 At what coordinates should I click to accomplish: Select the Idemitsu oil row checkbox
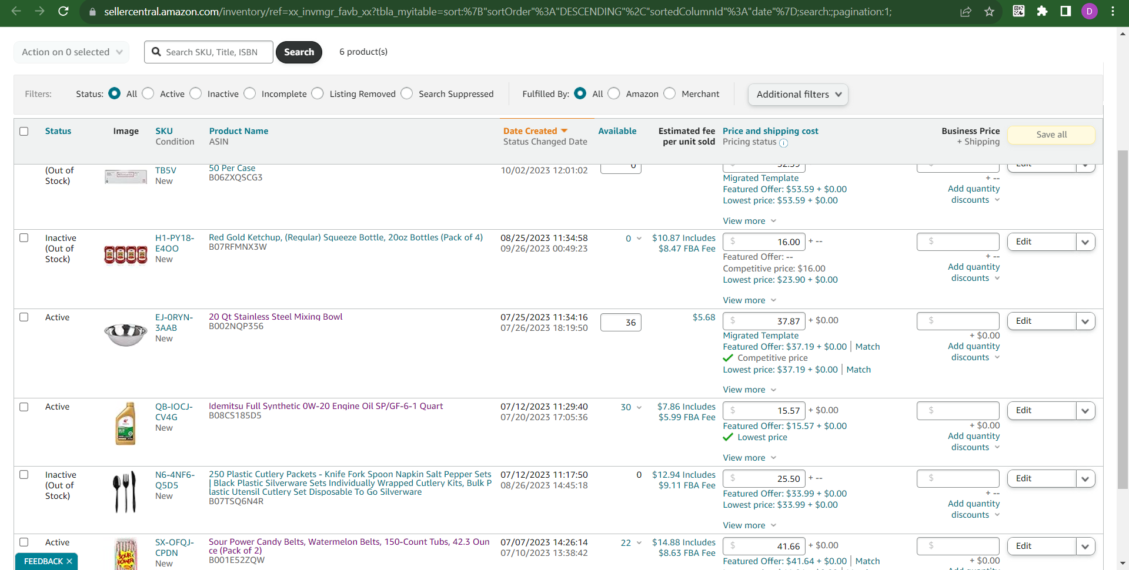tap(24, 407)
